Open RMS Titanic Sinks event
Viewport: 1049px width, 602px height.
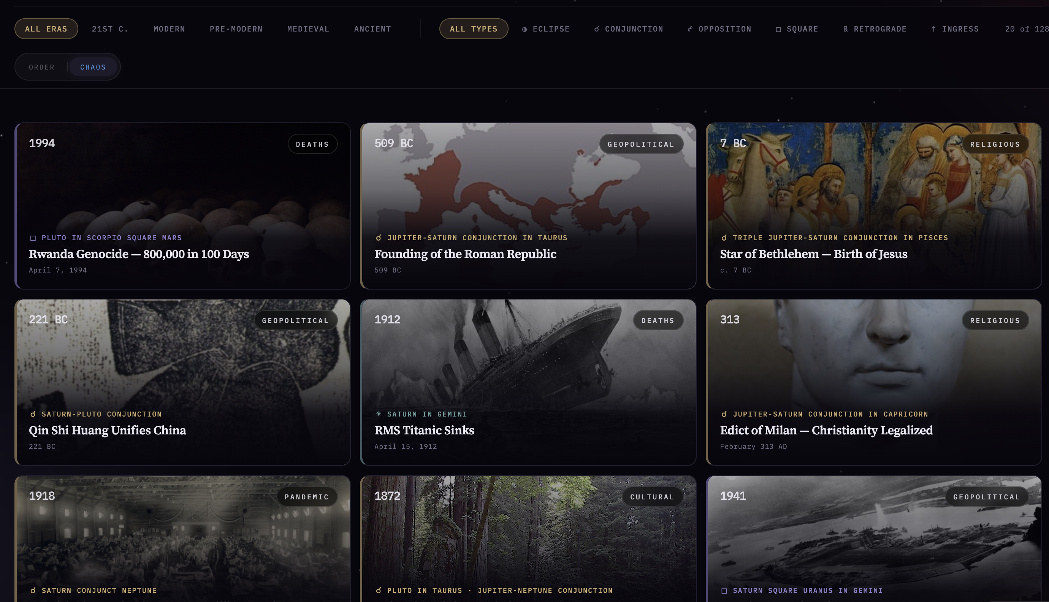point(424,431)
